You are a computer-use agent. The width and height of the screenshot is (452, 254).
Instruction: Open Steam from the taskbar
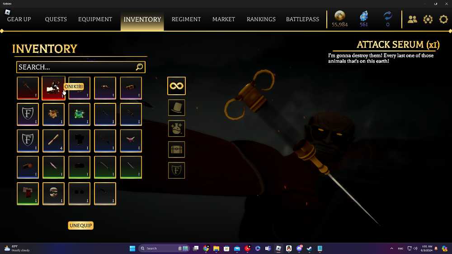coord(309,248)
